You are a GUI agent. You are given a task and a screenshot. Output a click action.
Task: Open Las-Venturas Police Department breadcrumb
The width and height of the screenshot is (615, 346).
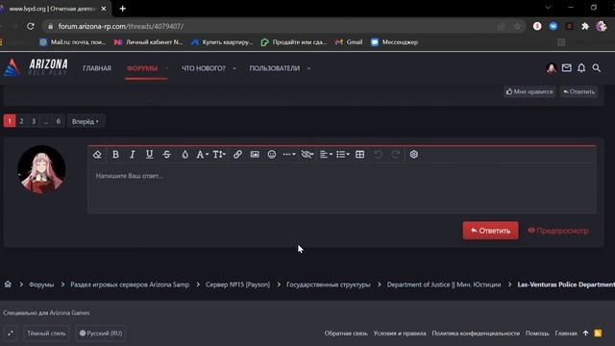566,284
